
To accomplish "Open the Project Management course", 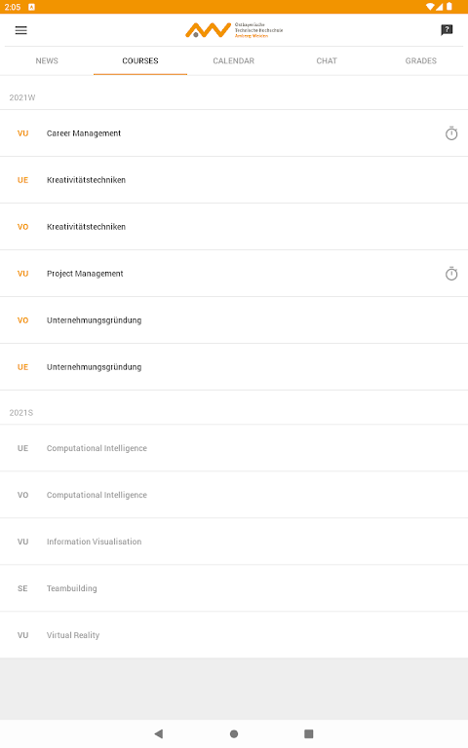I will point(234,274).
